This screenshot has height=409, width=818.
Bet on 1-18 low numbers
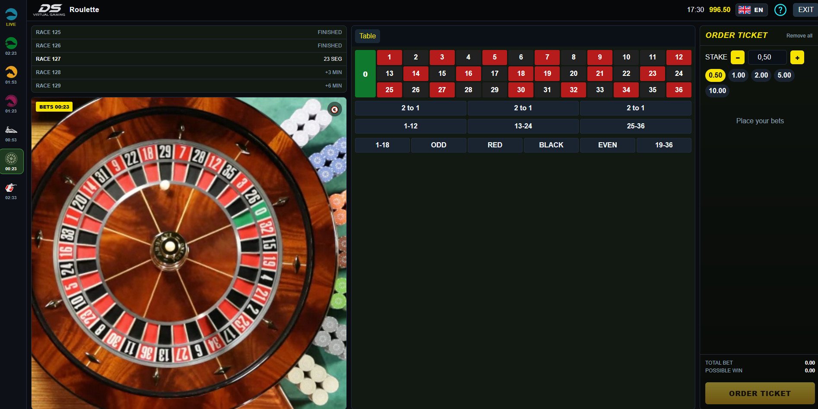click(382, 145)
